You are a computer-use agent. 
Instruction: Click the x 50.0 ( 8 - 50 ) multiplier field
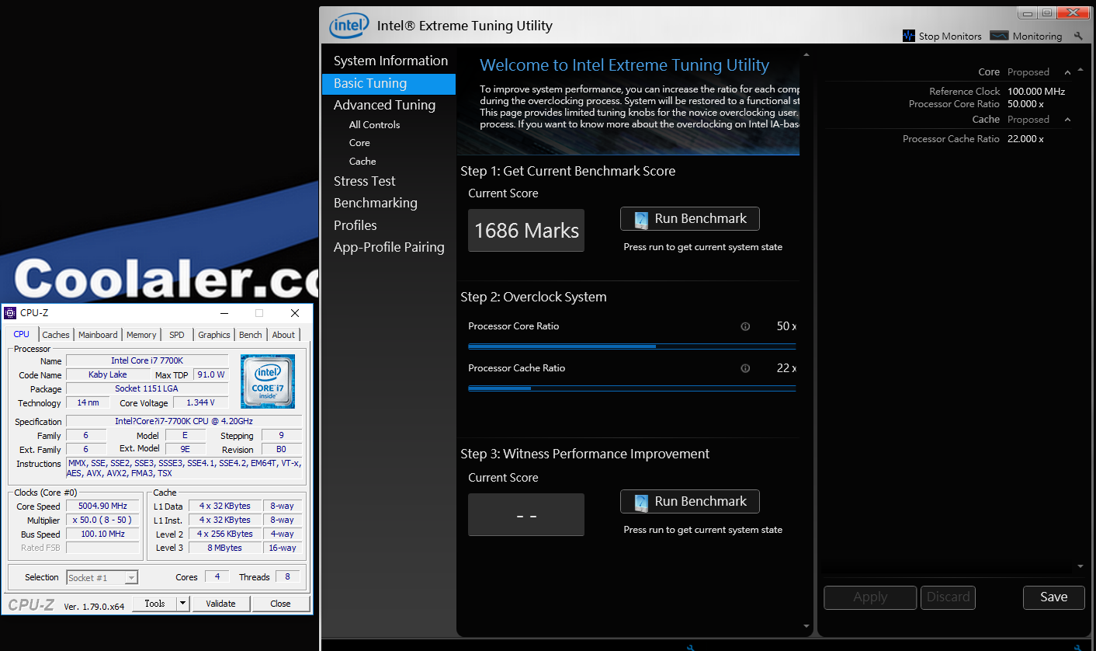(104, 520)
